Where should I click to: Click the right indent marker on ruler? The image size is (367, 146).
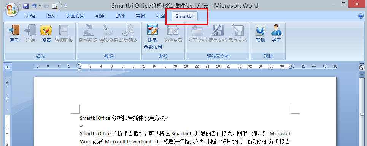[x=291, y=67]
